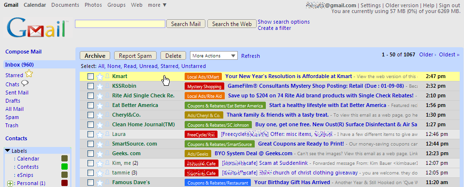This screenshot has width=464, height=187.
Task: Open Groups from the top bar
Action: click(116, 5)
